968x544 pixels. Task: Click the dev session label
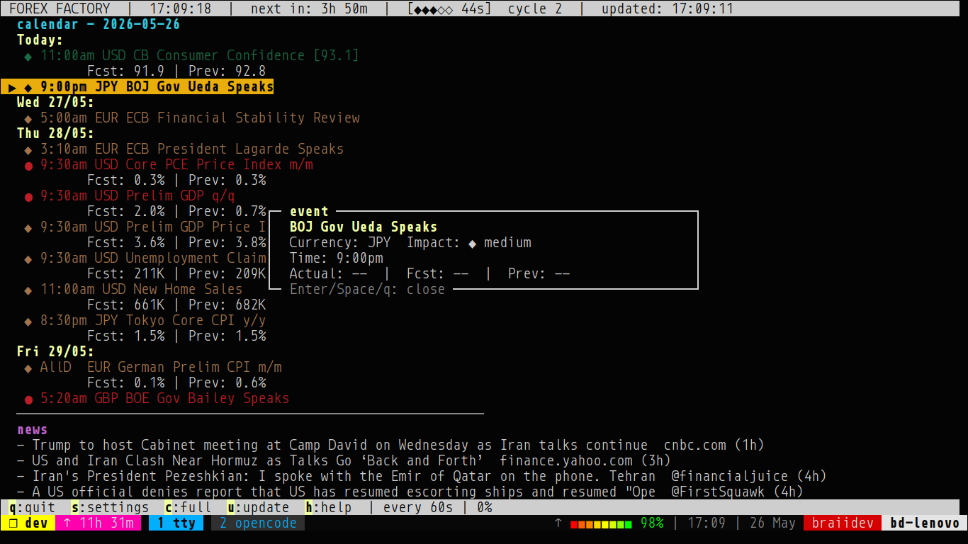28,523
